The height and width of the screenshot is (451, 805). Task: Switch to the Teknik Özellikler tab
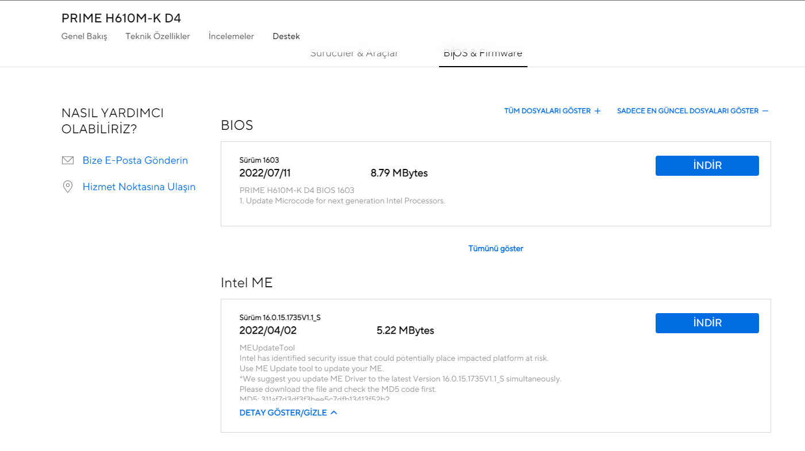[157, 36]
